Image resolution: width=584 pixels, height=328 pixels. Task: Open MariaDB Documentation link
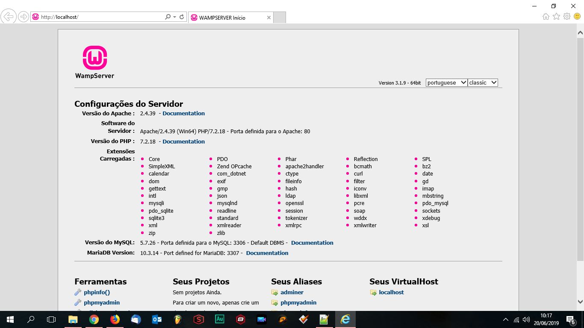(267, 253)
